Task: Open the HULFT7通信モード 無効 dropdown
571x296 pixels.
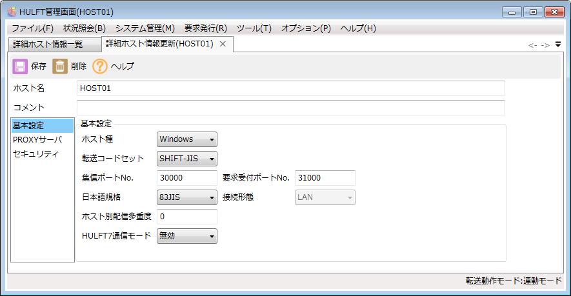Action: 187,236
